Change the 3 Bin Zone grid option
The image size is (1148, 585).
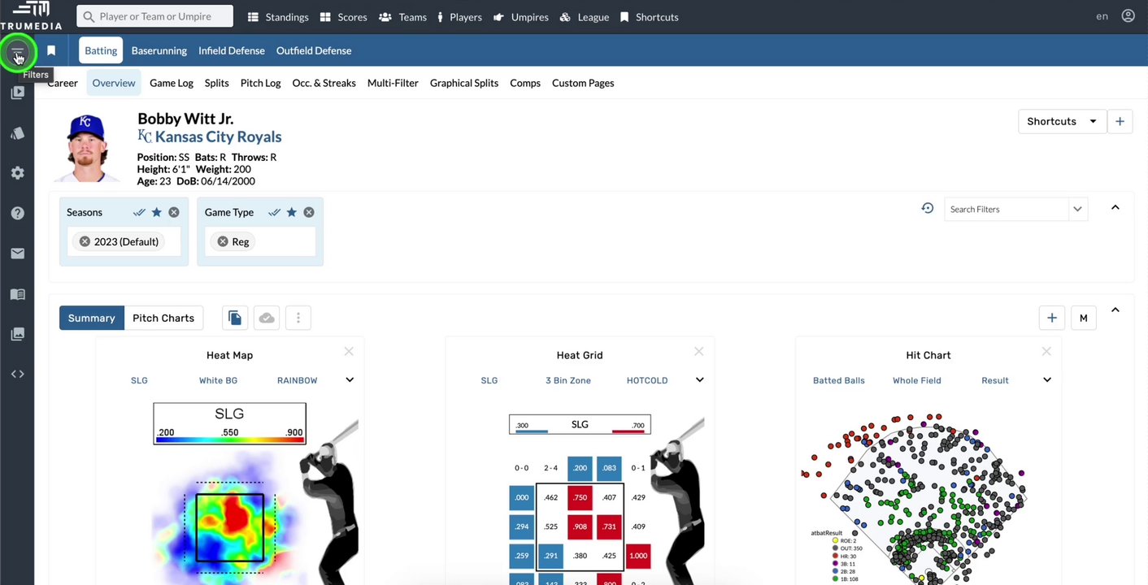568,380
